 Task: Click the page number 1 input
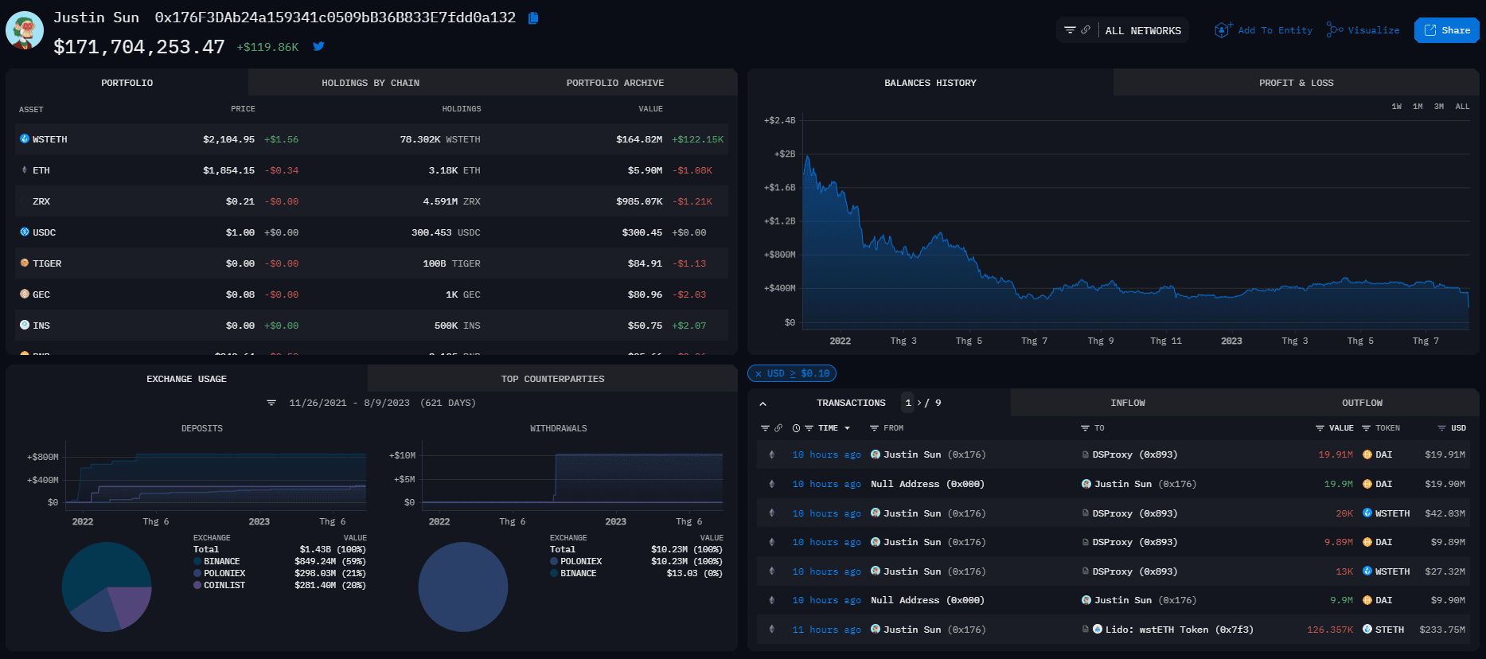tap(908, 403)
